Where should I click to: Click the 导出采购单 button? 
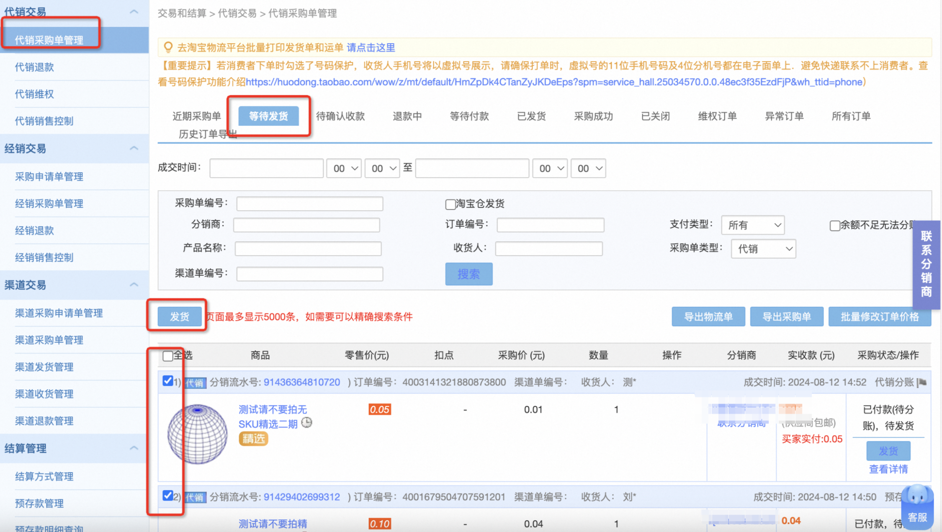coord(787,317)
